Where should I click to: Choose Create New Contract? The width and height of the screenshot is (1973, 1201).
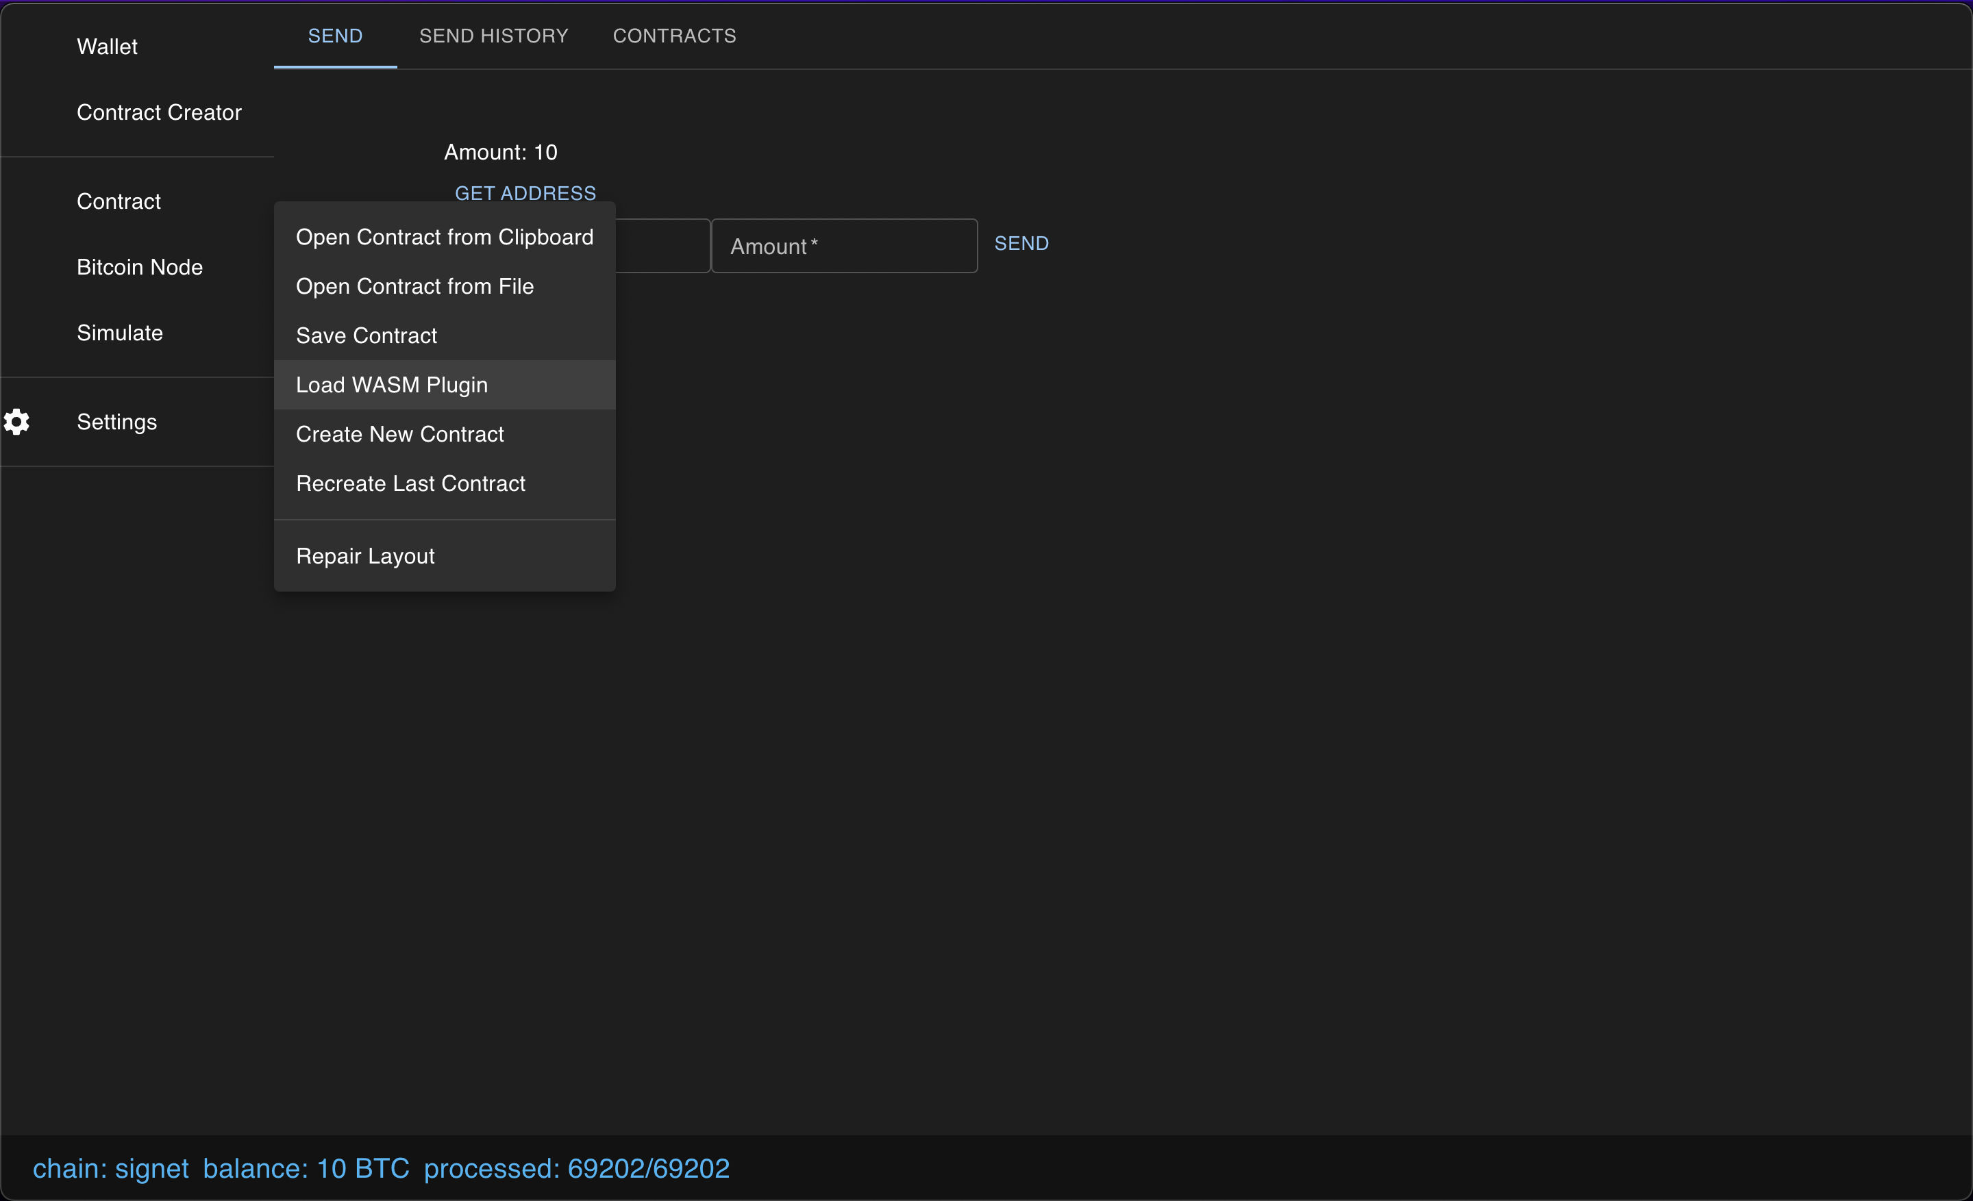(445, 433)
